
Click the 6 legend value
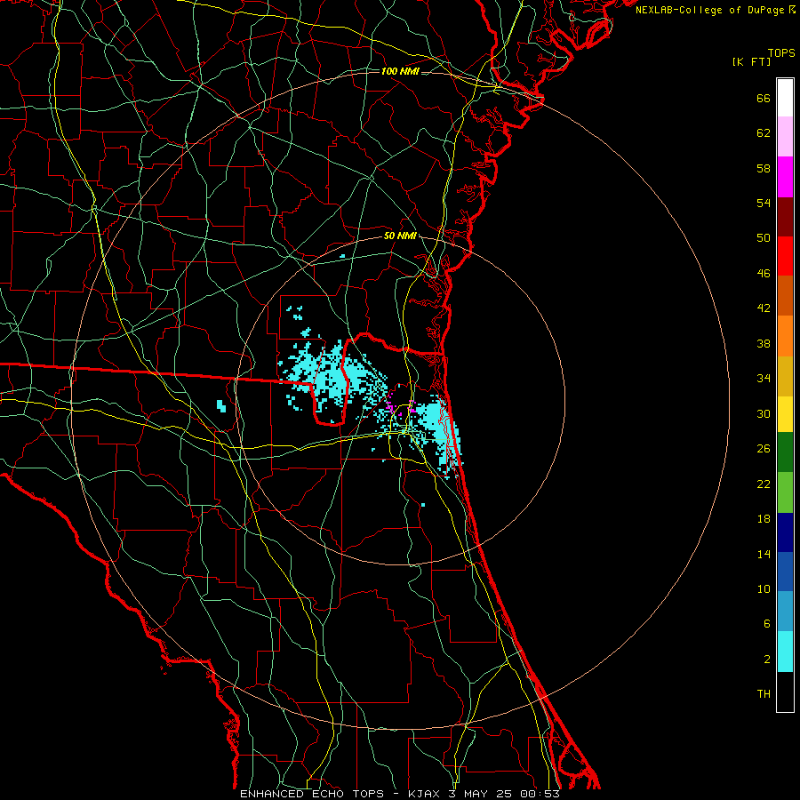(x=767, y=624)
